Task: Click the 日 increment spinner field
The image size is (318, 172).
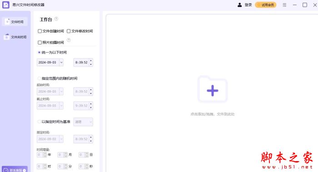Action: 84,155
